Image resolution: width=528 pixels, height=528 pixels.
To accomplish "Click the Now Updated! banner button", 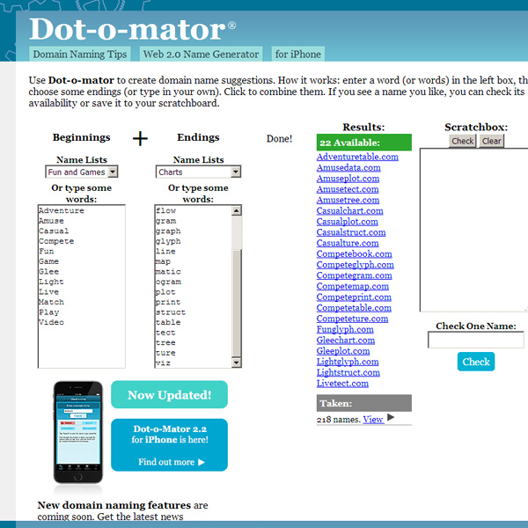I will click(169, 394).
